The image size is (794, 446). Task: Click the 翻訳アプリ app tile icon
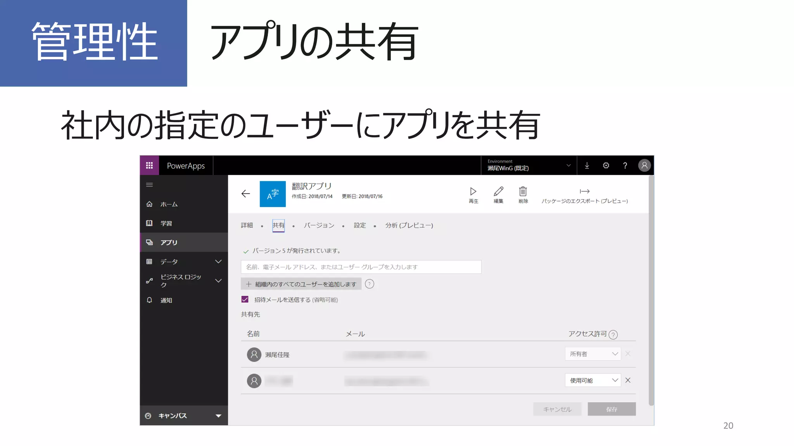coord(273,194)
